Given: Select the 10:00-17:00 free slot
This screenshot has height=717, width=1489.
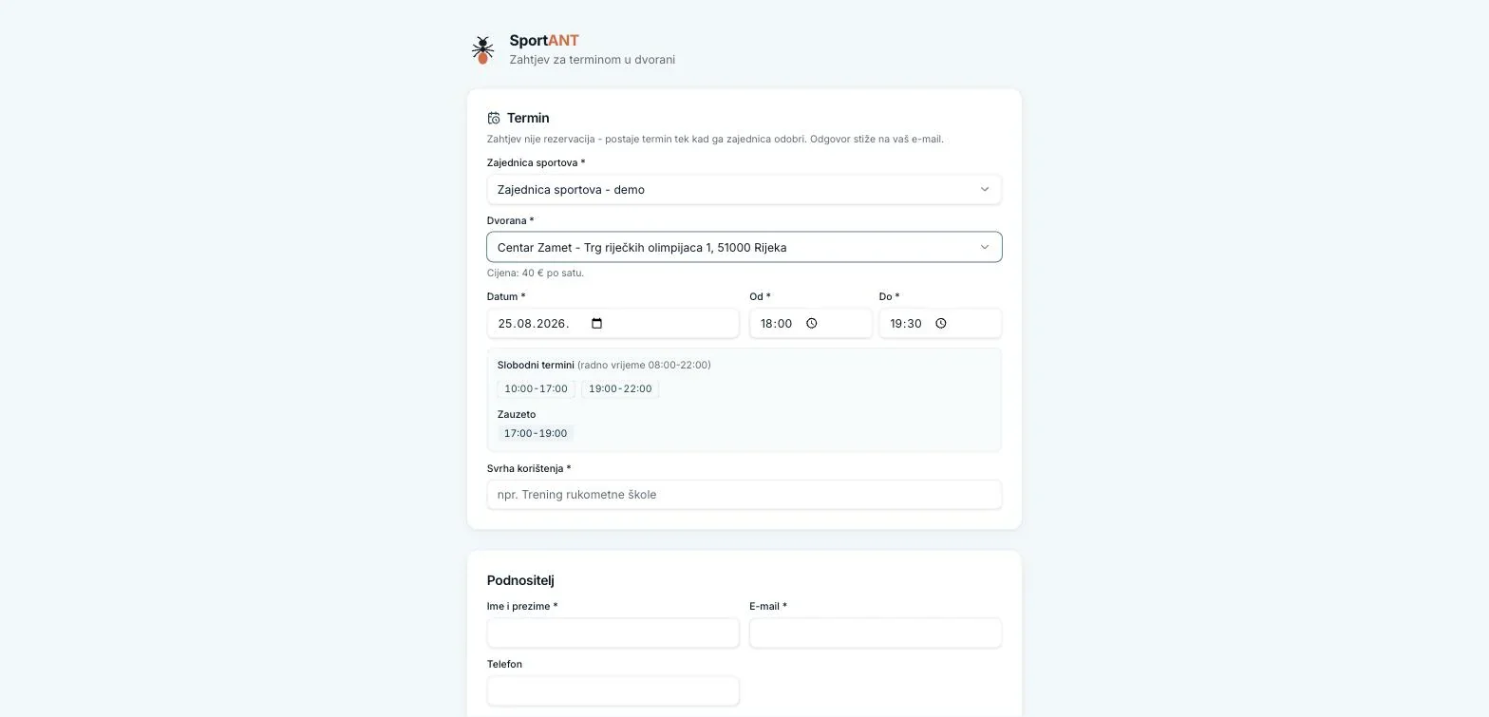Looking at the screenshot, I should (536, 388).
